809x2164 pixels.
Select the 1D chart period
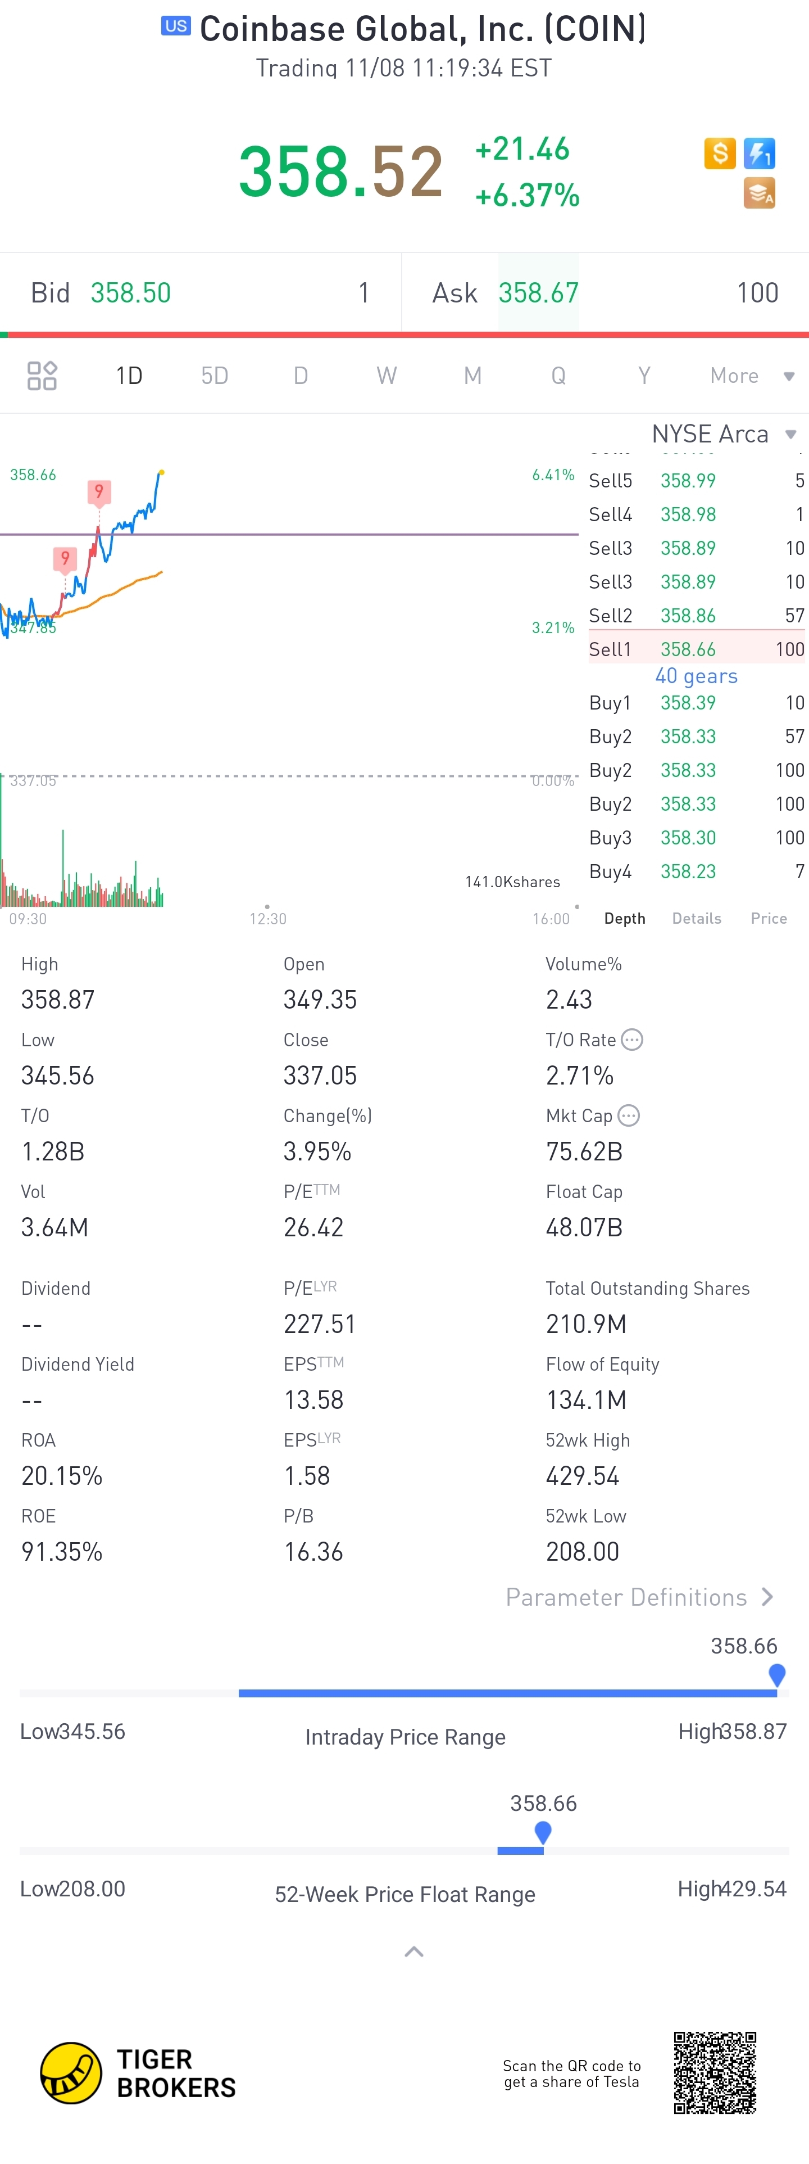[x=129, y=376]
